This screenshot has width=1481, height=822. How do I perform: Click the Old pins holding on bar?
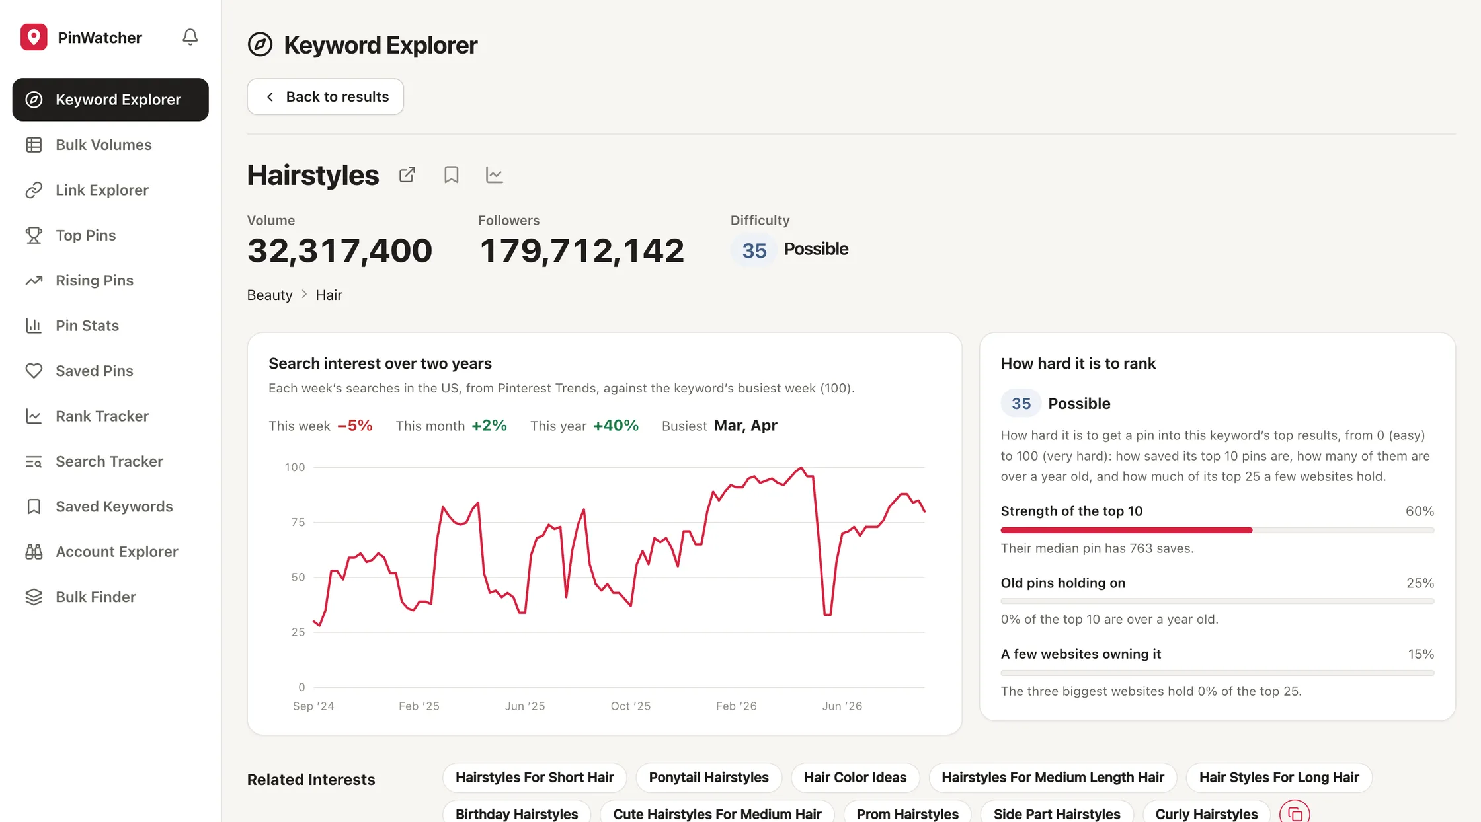point(1217,601)
